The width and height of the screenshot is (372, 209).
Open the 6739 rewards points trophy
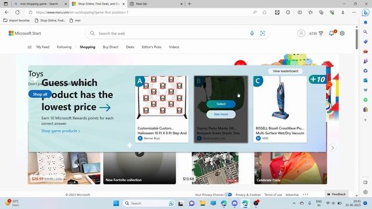(316, 34)
